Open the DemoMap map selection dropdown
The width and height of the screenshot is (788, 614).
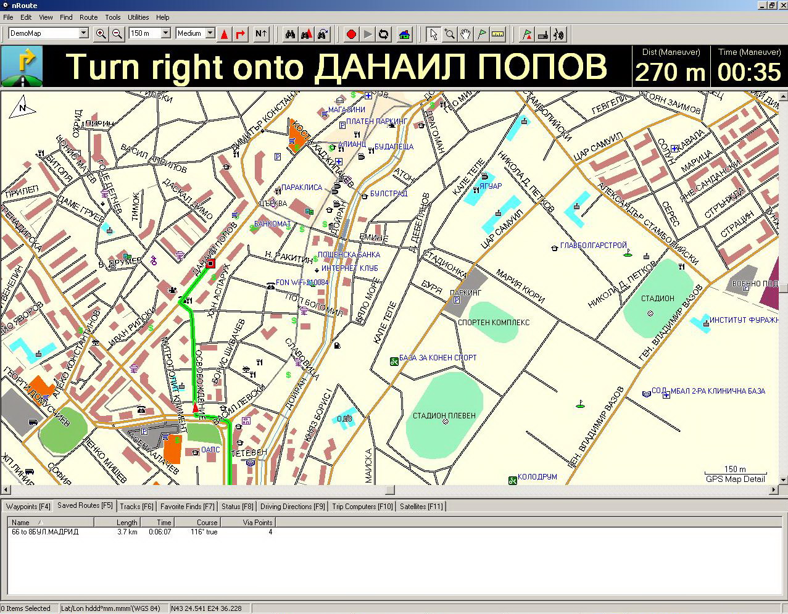coord(84,33)
